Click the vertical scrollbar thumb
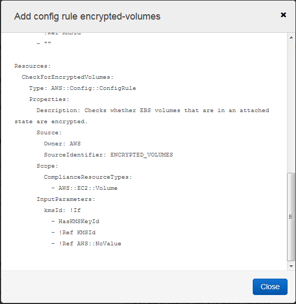 pos(291,217)
